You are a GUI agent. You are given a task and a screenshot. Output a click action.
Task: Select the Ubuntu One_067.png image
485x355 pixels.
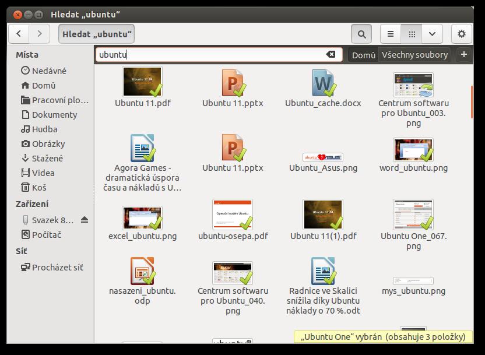[413, 225]
